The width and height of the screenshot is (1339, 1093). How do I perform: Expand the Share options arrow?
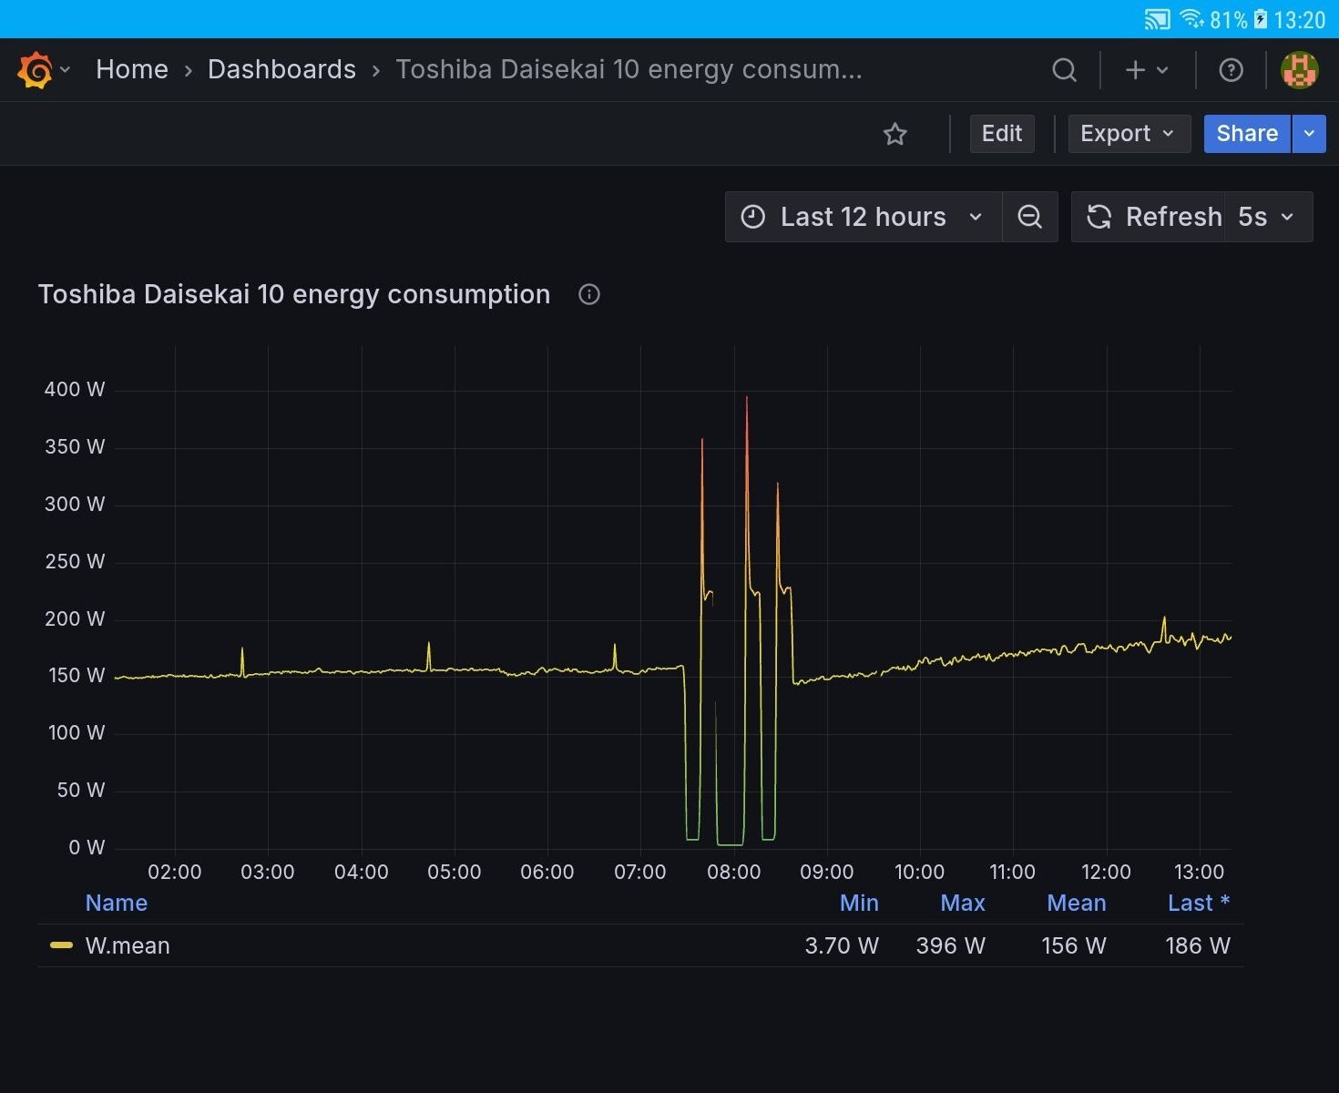pyautogui.click(x=1309, y=134)
